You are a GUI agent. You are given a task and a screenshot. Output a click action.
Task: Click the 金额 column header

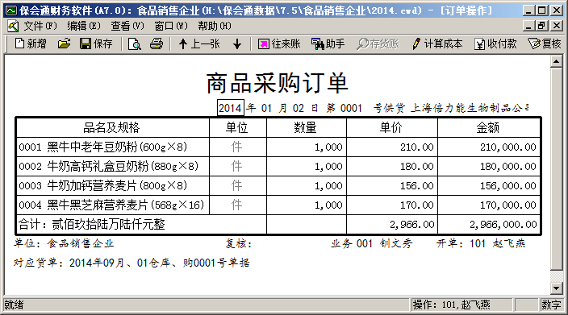point(489,127)
